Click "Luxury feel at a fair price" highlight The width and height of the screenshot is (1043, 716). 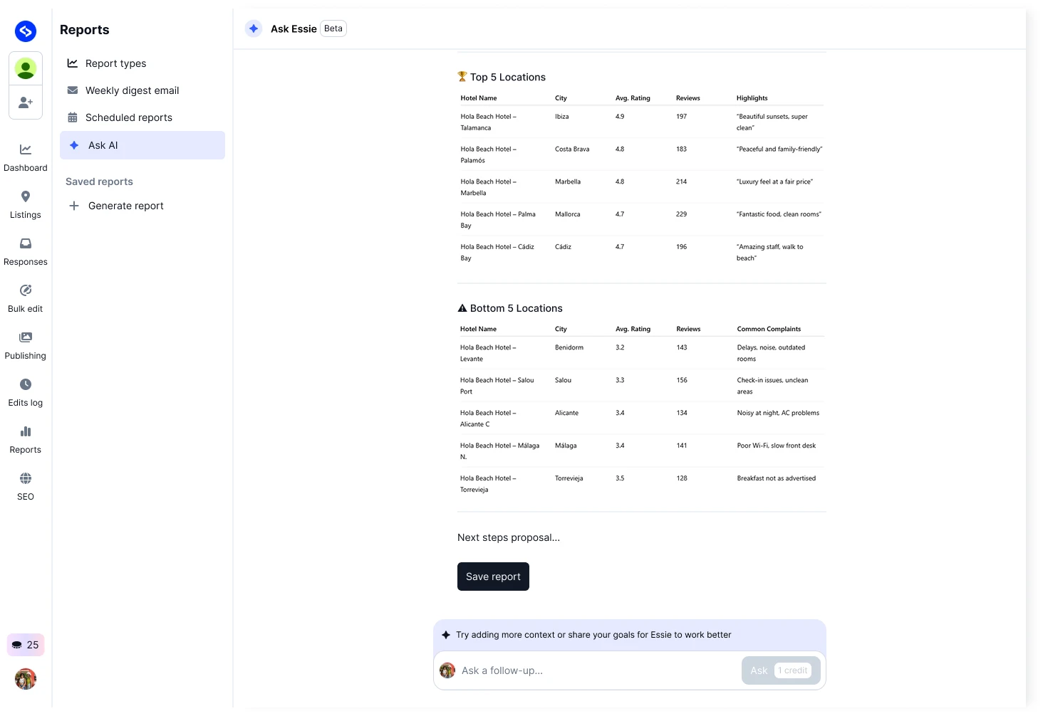coord(775,181)
